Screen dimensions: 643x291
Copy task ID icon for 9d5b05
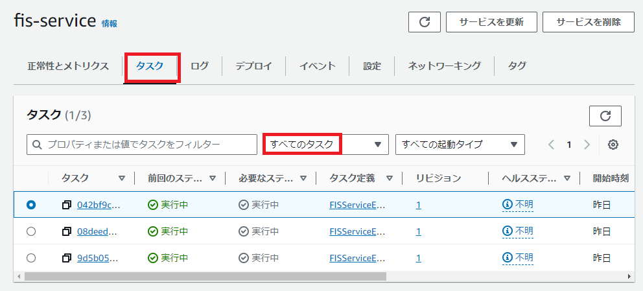66,258
